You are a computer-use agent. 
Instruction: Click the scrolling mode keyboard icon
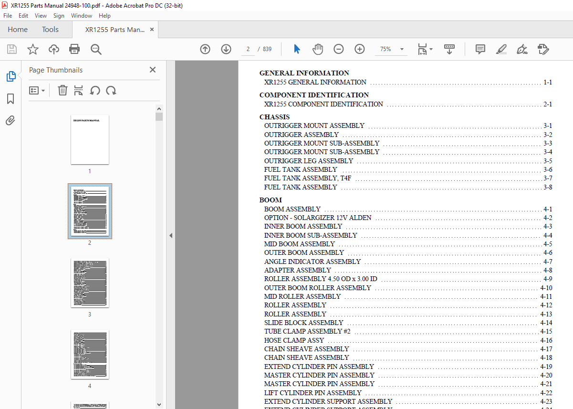449,49
